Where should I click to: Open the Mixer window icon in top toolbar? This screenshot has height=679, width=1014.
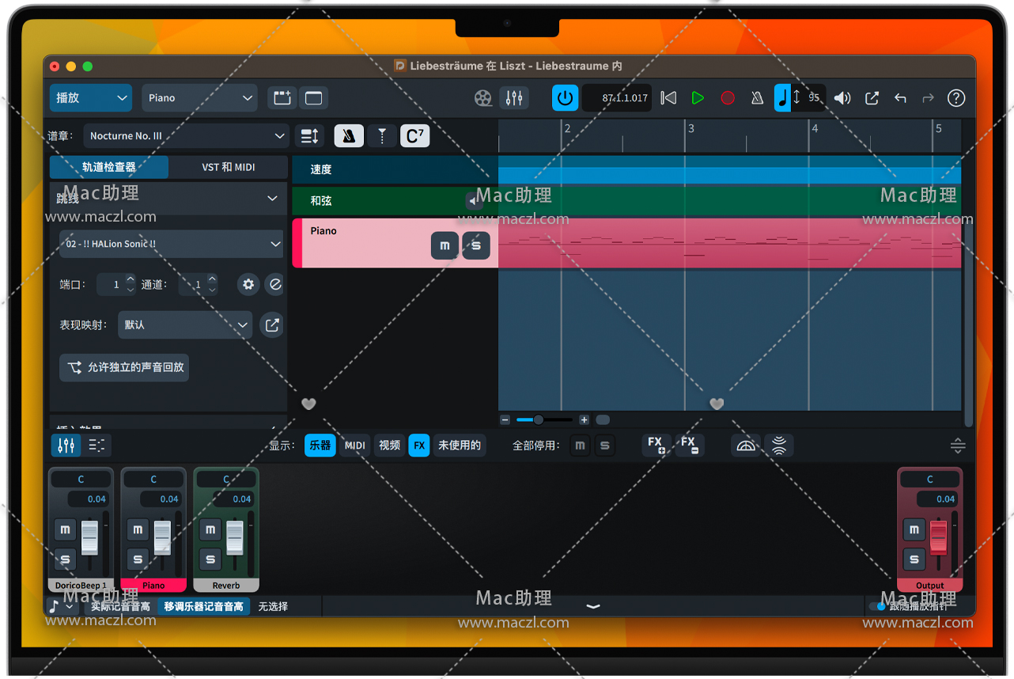(514, 98)
